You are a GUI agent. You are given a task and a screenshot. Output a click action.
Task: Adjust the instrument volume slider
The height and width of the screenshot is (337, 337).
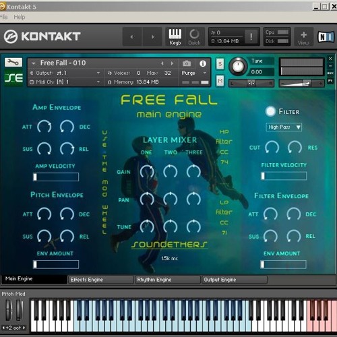pyautogui.click(x=301, y=84)
